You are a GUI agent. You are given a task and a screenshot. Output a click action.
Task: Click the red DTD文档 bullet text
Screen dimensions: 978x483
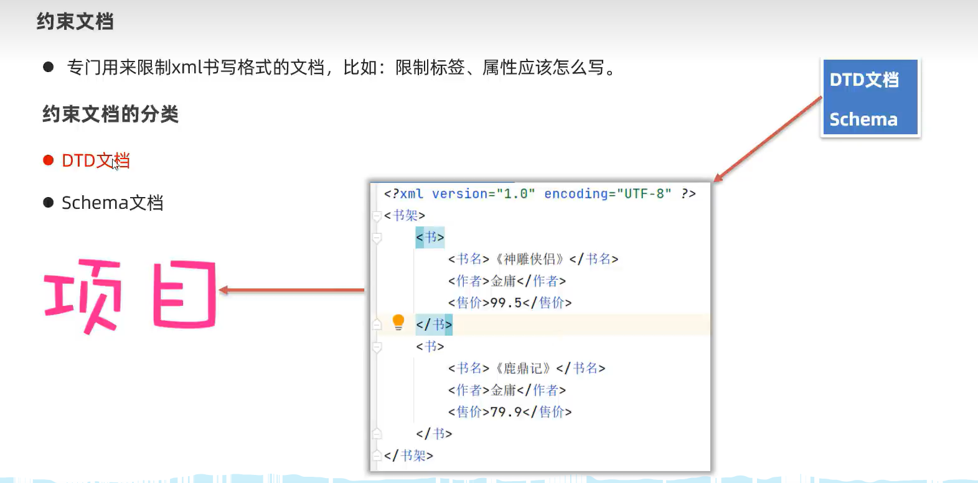point(96,160)
